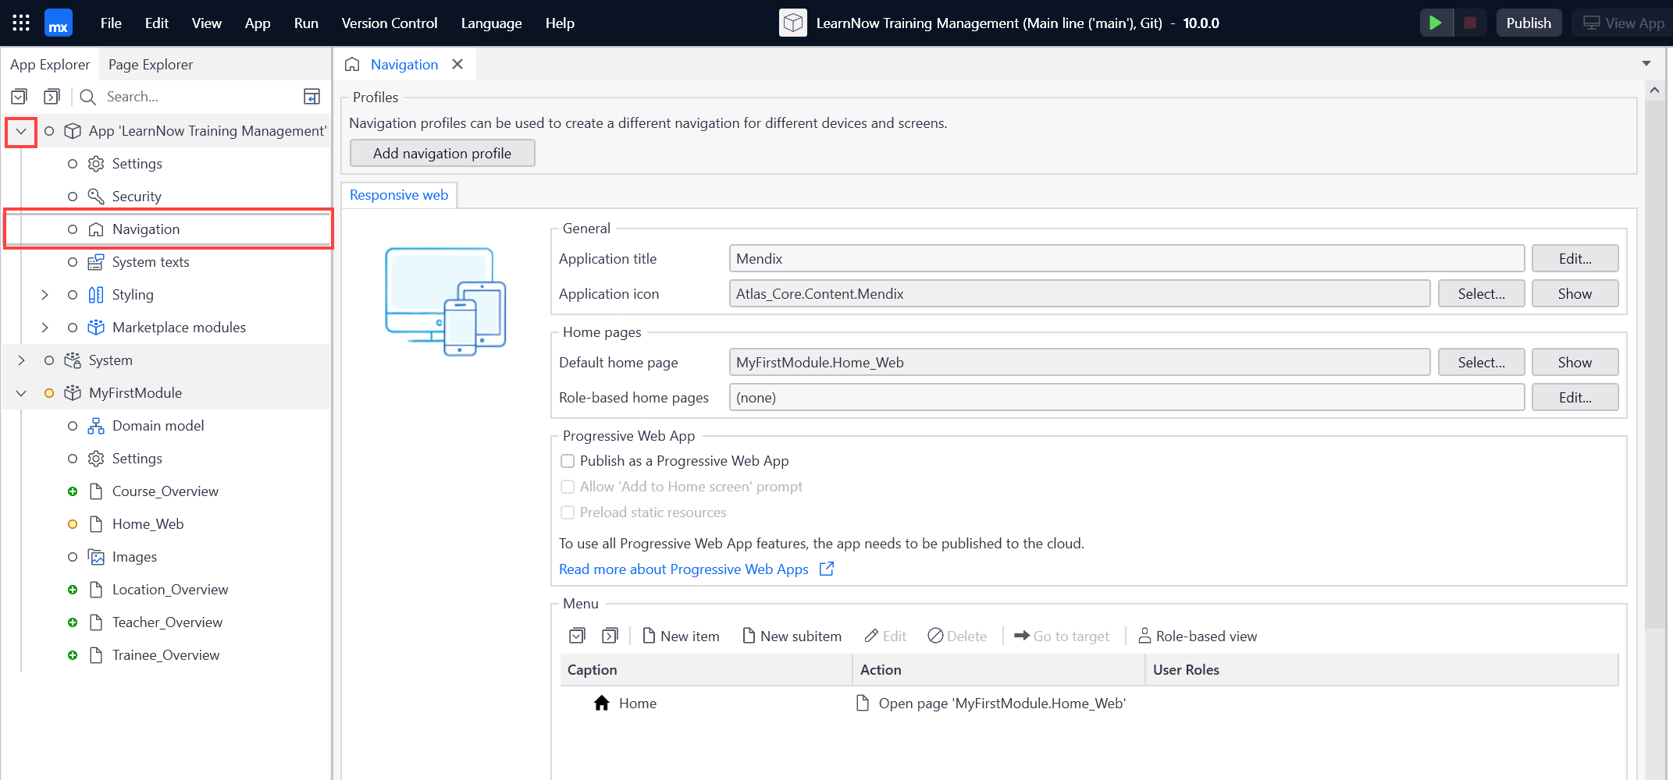Click the Application title field
Image resolution: width=1673 pixels, height=780 pixels.
coord(1127,258)
